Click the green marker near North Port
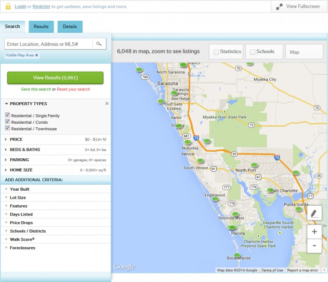 pos(254,165)
